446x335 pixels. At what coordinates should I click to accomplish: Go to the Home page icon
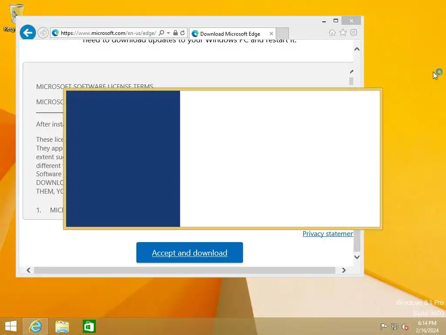click(332, 32)
